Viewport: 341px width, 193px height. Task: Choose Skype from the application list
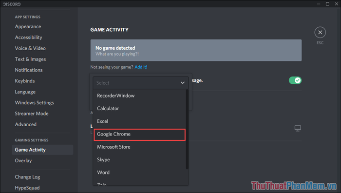[x=139, y=160]
